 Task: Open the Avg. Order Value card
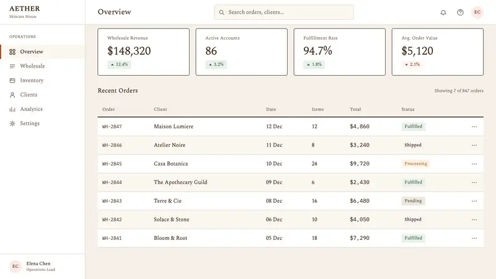438,52
